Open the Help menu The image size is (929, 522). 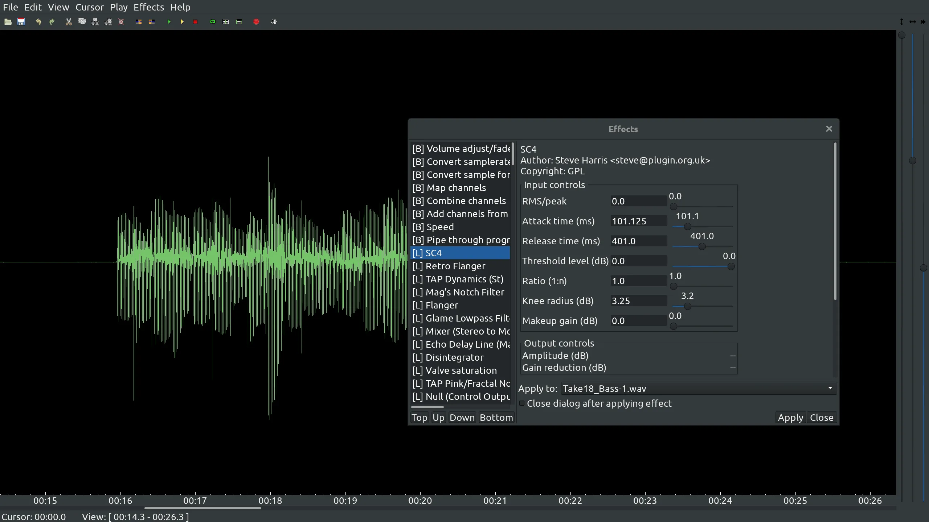(x=180, y=7)
